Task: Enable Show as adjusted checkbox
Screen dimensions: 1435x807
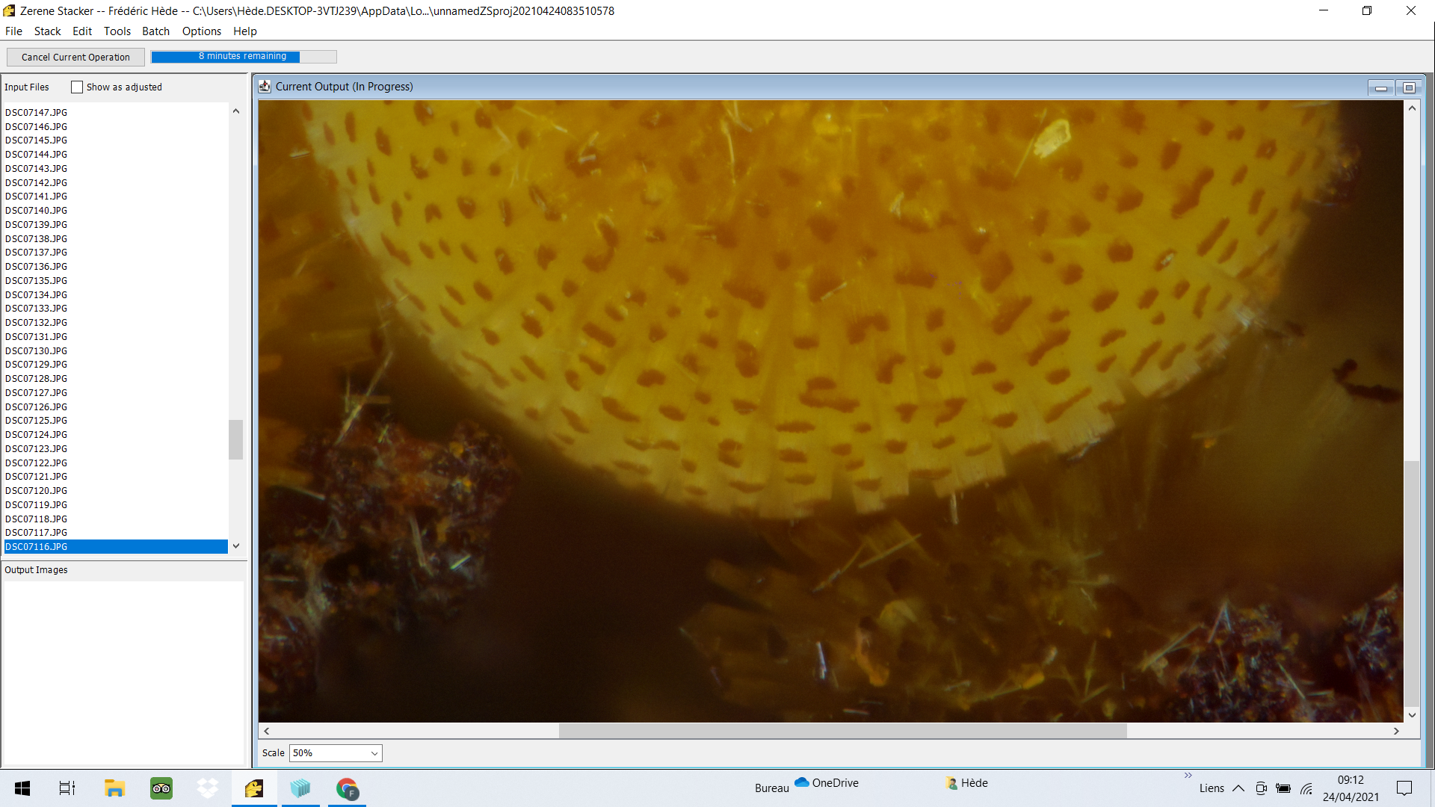Action: pyautogui.click(x=77, y=87)
